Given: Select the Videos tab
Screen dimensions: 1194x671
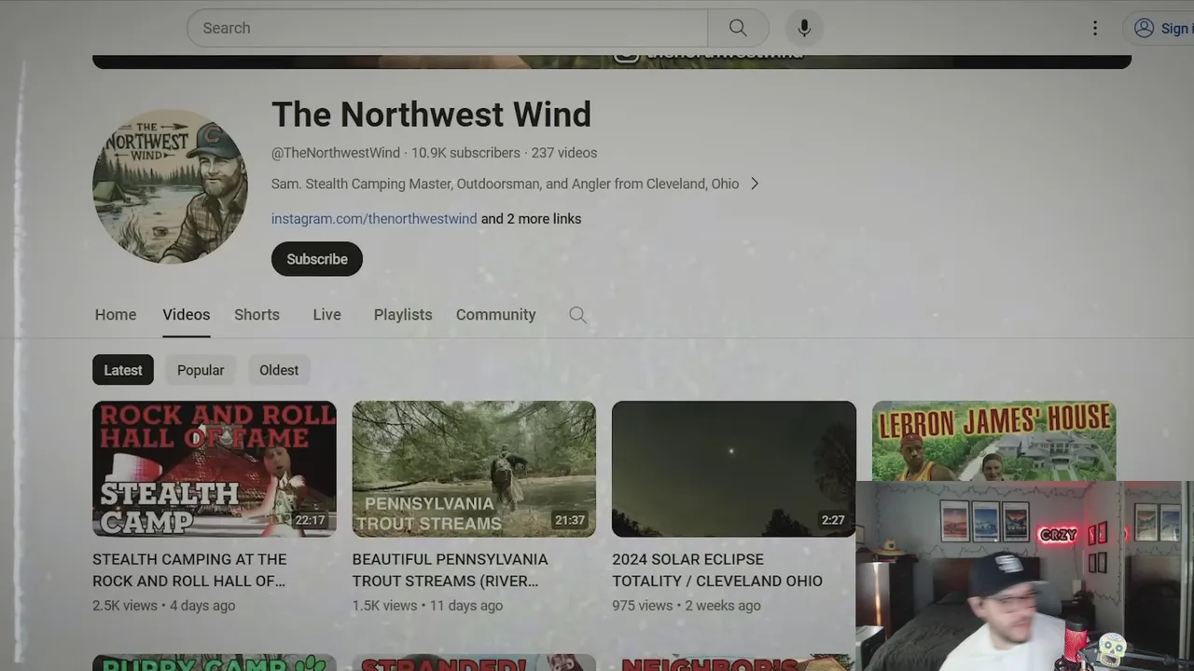Looking at the screenshot, I should (187, 315).
